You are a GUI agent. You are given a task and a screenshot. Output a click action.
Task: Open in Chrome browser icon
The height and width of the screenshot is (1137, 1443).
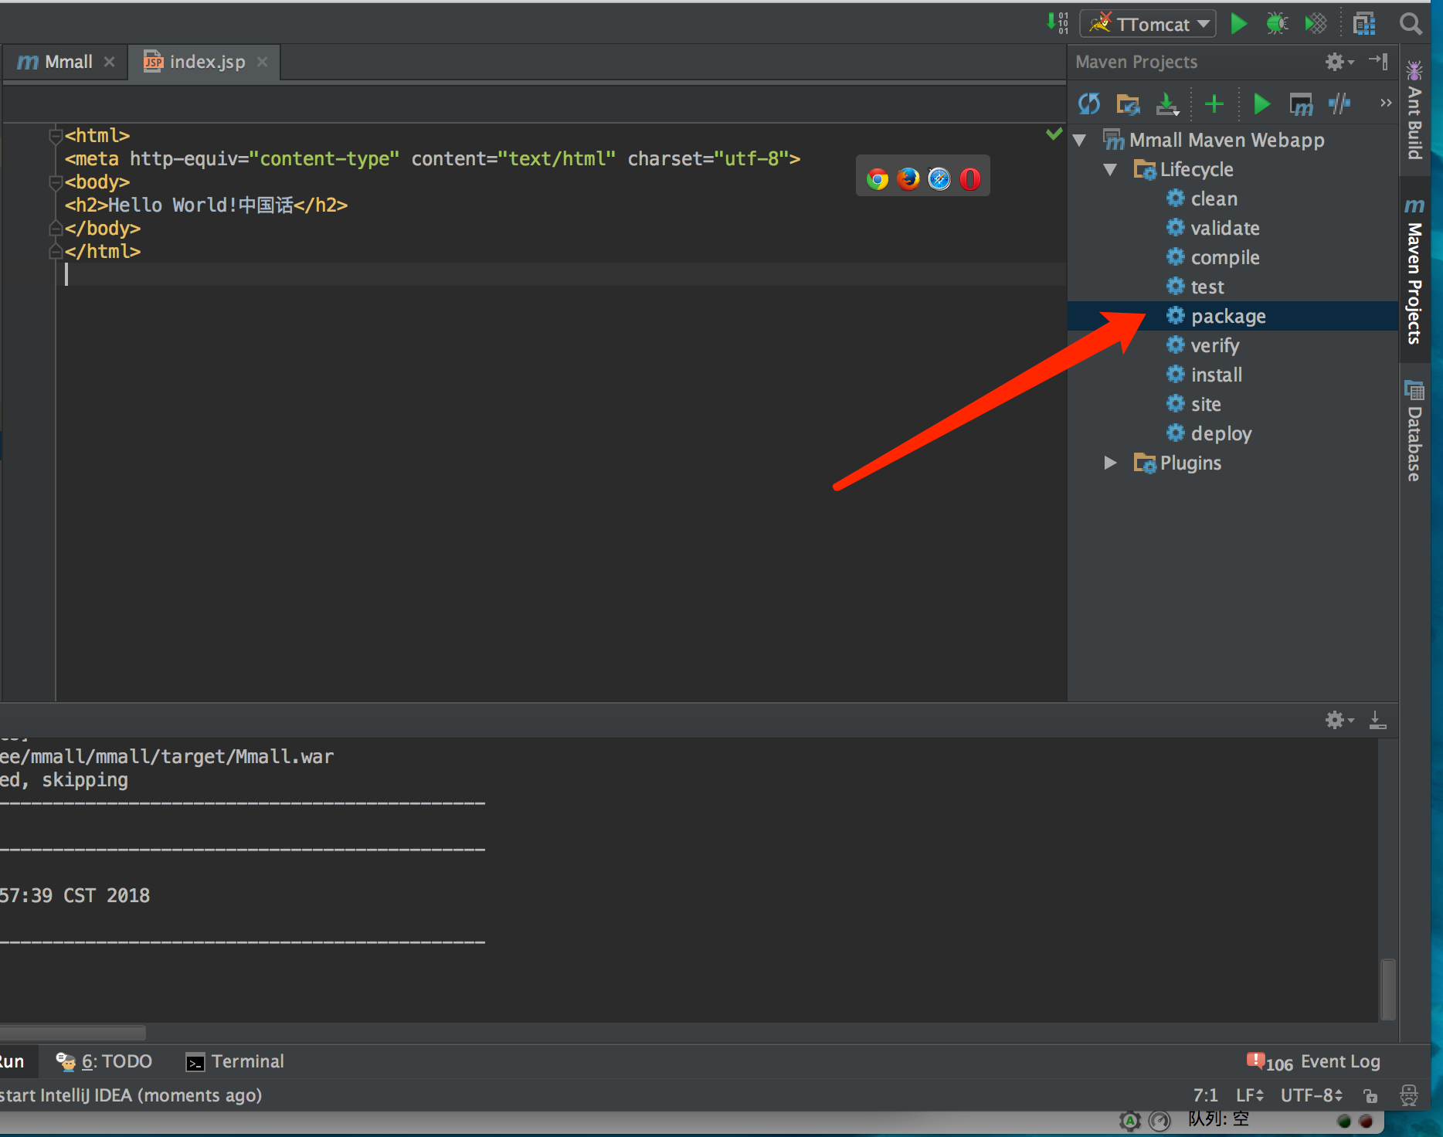point(878,179)
